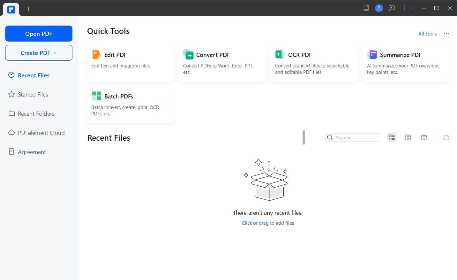Click the Recent Files clock icon
The image size is (457, 280).
tap(11, 75)
